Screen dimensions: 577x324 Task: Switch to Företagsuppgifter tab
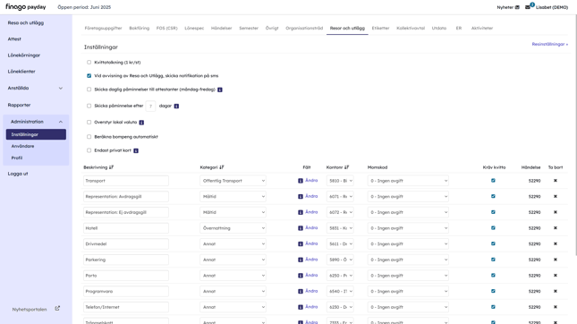103,28
